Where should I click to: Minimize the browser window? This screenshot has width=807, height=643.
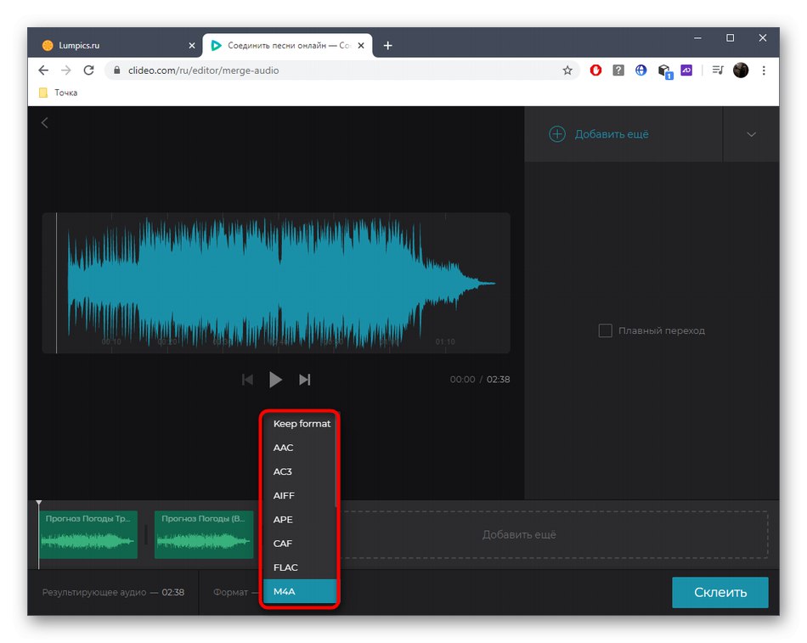click(697, 38)
